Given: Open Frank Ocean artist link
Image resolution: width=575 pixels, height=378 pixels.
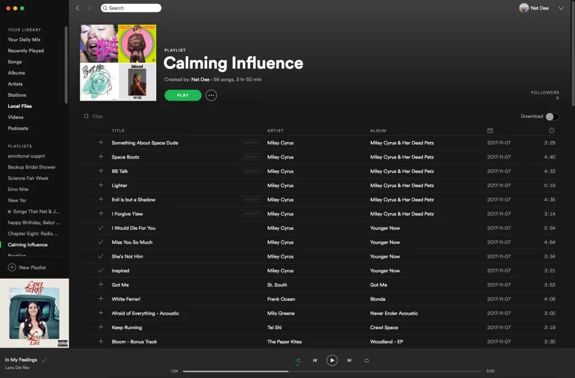Looking at the screenshot, I should point(281,299).
